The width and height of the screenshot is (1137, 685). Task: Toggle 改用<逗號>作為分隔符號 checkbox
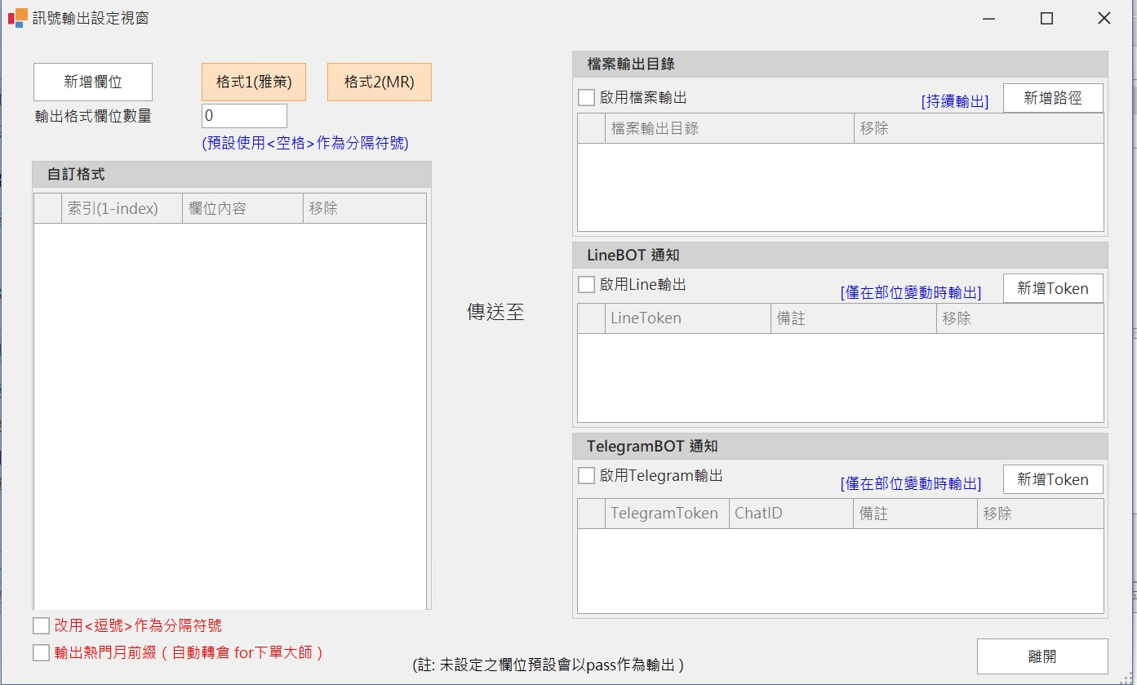click(x=42, y=626)
